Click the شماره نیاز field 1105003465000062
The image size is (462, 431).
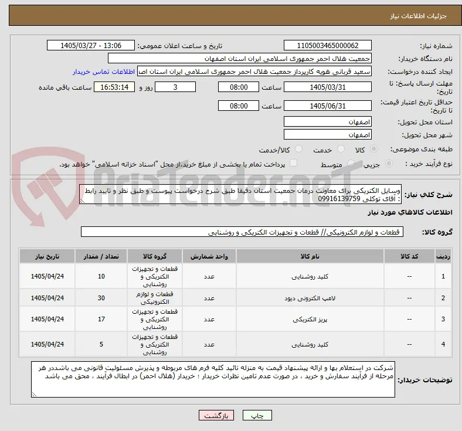[327, 45]
